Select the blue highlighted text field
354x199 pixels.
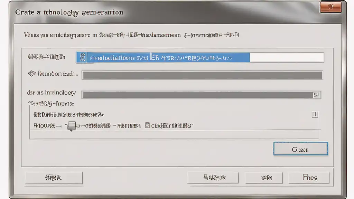pyautogui.click(x=200, y=58)
